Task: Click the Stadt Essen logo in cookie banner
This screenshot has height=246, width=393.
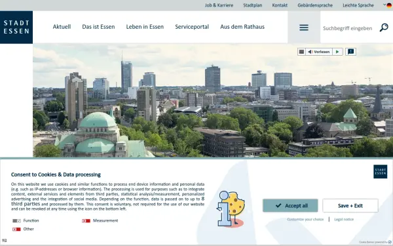Action: coord(380,172)
